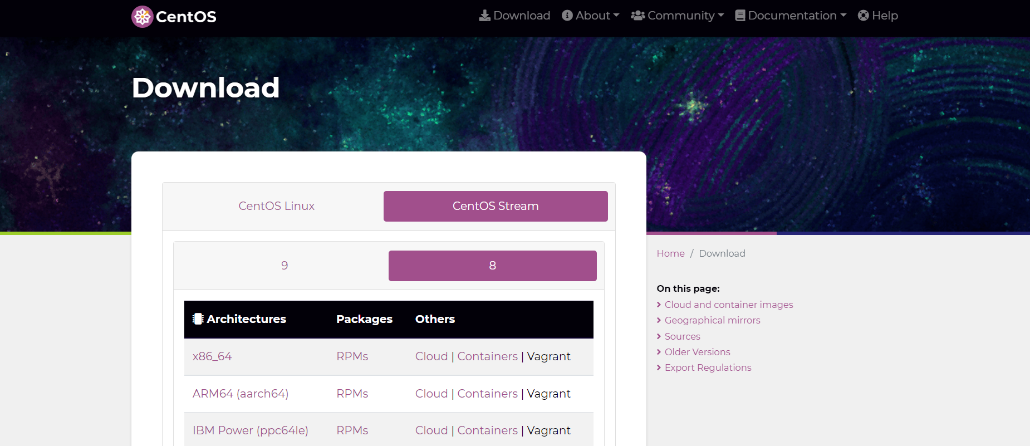Open Cloud link in ARM64 row
The image size is (1030, 446).
(431, 394)
